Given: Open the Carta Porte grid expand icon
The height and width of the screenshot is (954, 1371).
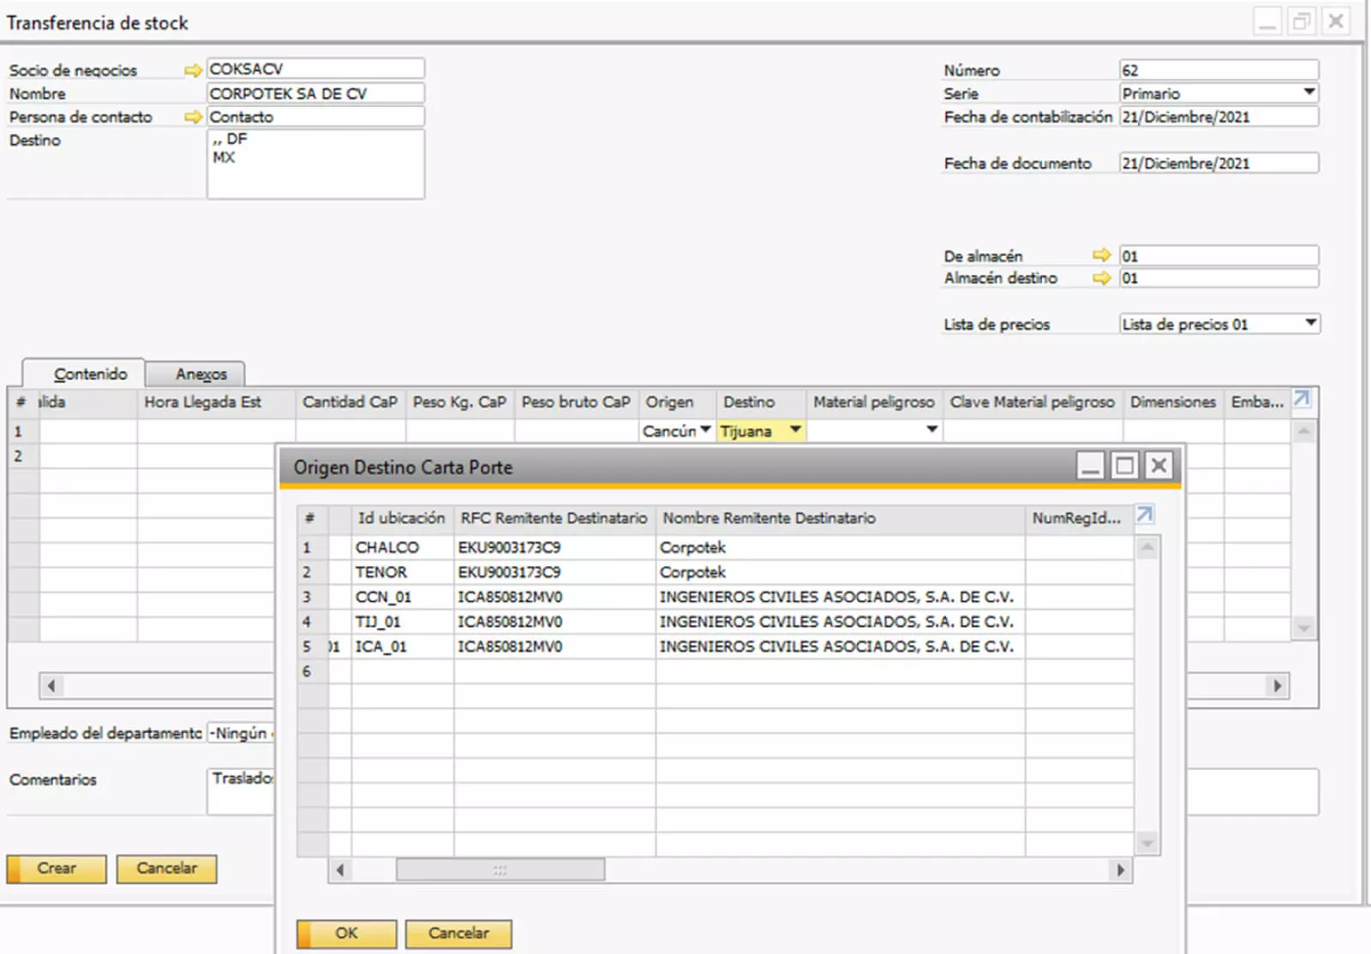Looking at the screenshot, I should coord(1145,515).
